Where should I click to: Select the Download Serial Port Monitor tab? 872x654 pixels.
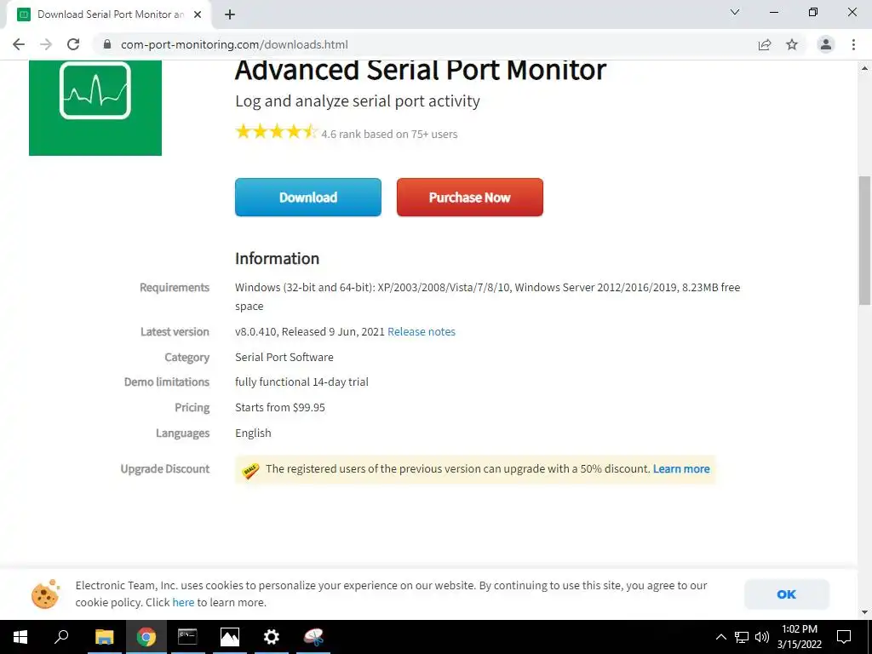(106, 14)
